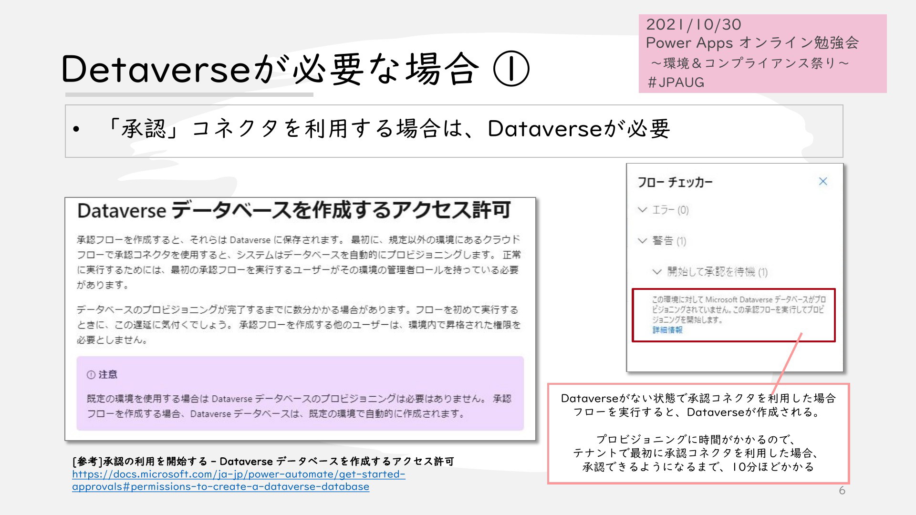
Task: Expand the エラー (0) section chevron
Action: coord(643,210)
